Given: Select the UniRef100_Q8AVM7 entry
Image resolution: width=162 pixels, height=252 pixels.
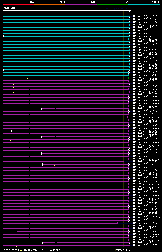Looking at the screenshot, I should pyautogui.click(x=145, y=173).
